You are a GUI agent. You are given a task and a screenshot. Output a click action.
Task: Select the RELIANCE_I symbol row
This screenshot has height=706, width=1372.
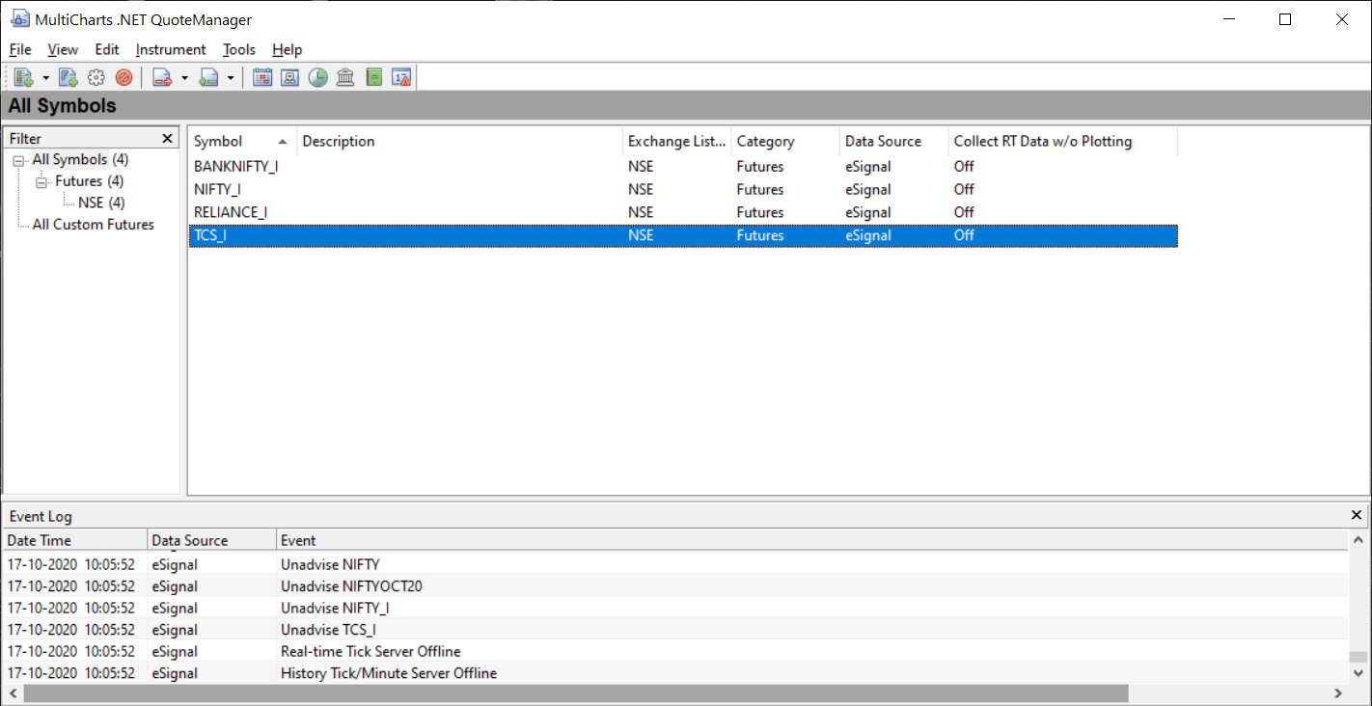click(x=683, y=212)
